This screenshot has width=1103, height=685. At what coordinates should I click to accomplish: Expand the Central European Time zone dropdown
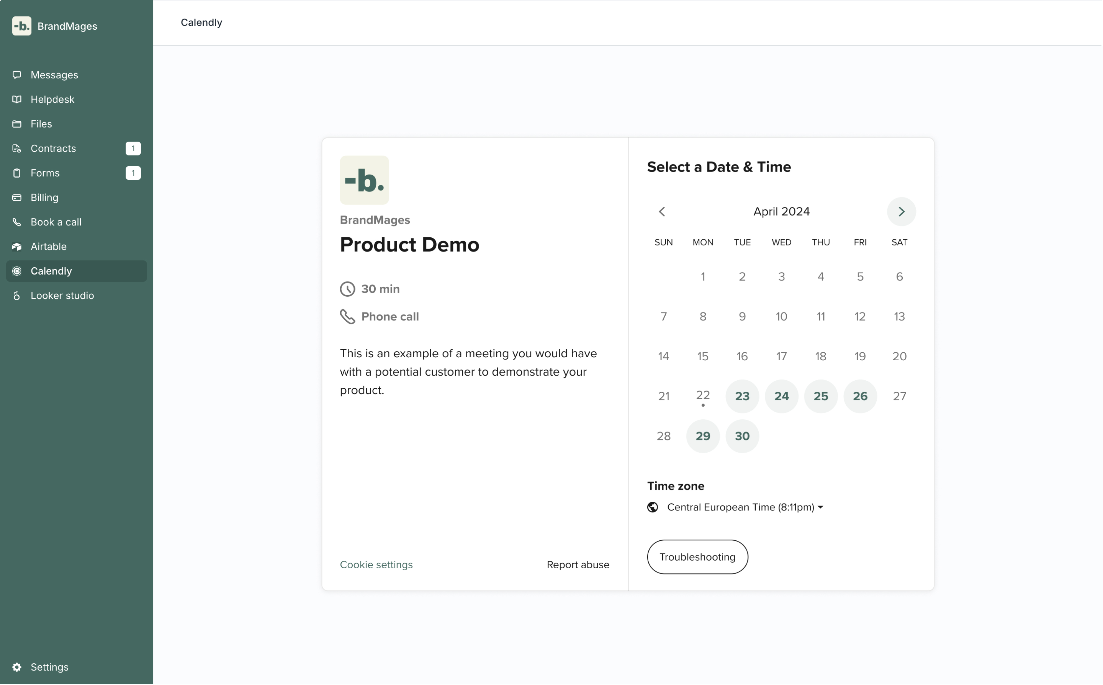coord(744,507)
